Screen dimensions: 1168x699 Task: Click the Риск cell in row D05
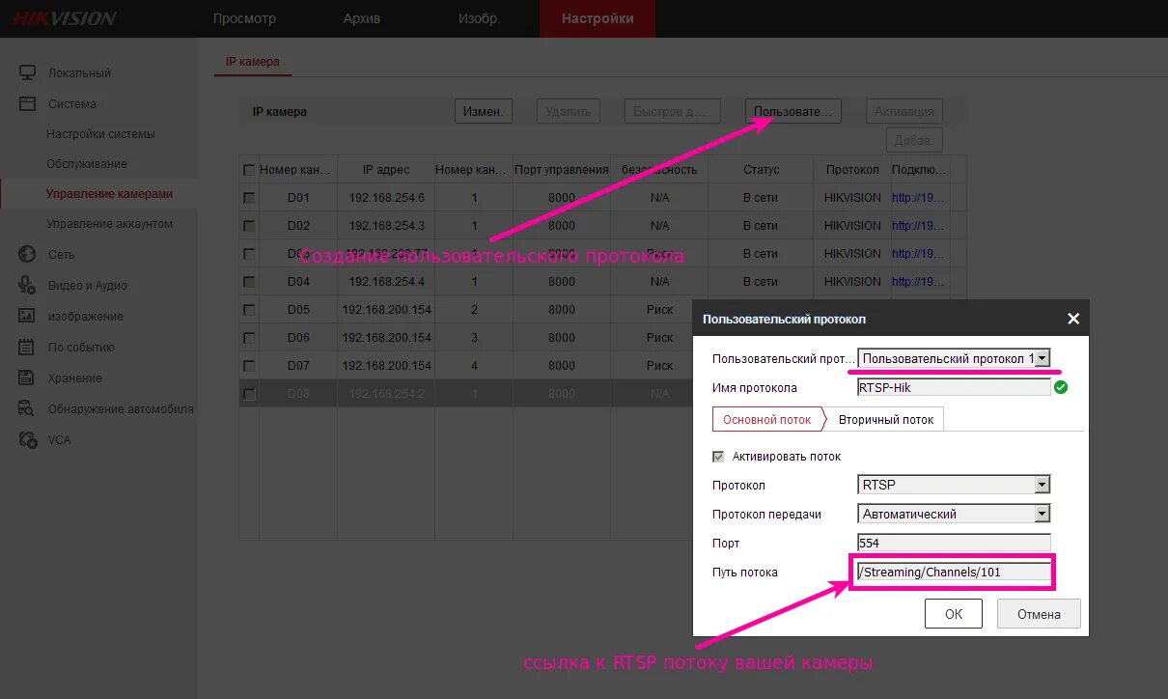click(x=659, y=310)
